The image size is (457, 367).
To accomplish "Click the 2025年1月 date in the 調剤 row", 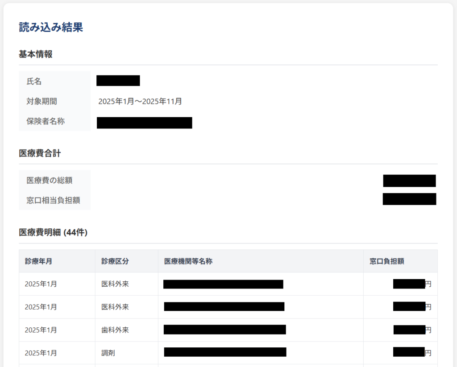I will point(41,353).
